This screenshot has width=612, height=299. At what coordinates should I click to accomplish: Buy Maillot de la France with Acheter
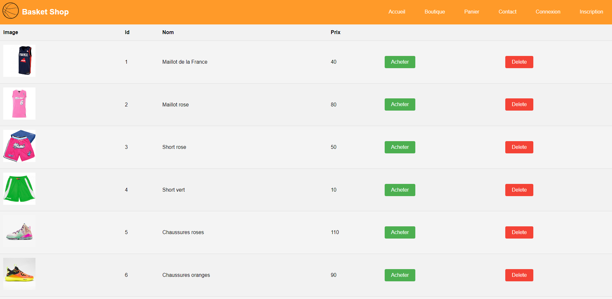coord(400,62)
